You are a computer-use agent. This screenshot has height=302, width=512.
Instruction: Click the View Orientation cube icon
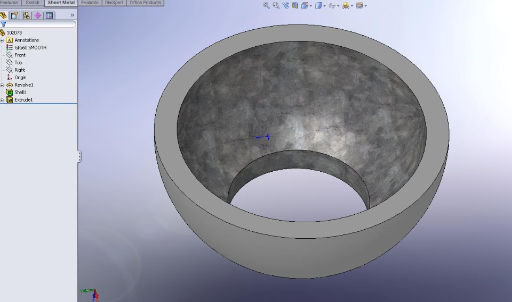coord(305,5)
